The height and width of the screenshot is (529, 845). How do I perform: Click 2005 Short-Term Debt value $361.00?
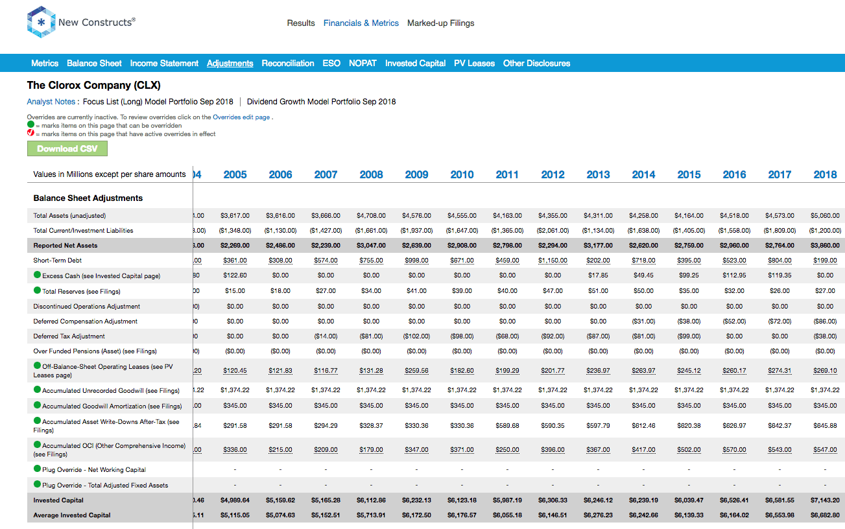pyautogui.click(x=235, y=261)
